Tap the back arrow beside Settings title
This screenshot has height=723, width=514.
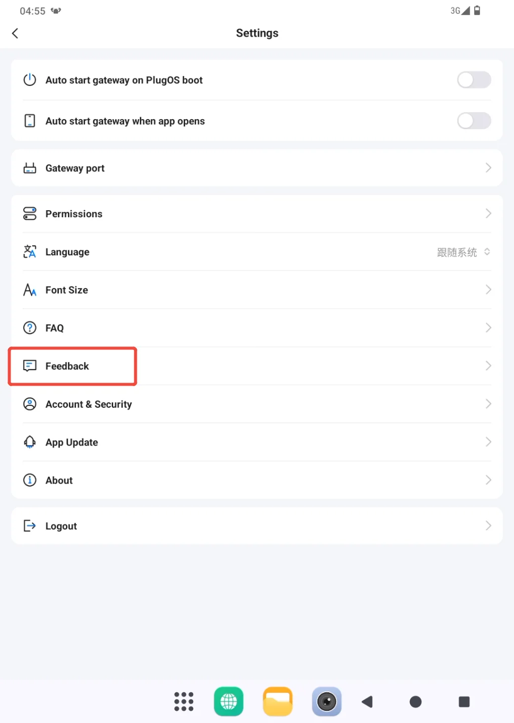coord(15,33)
